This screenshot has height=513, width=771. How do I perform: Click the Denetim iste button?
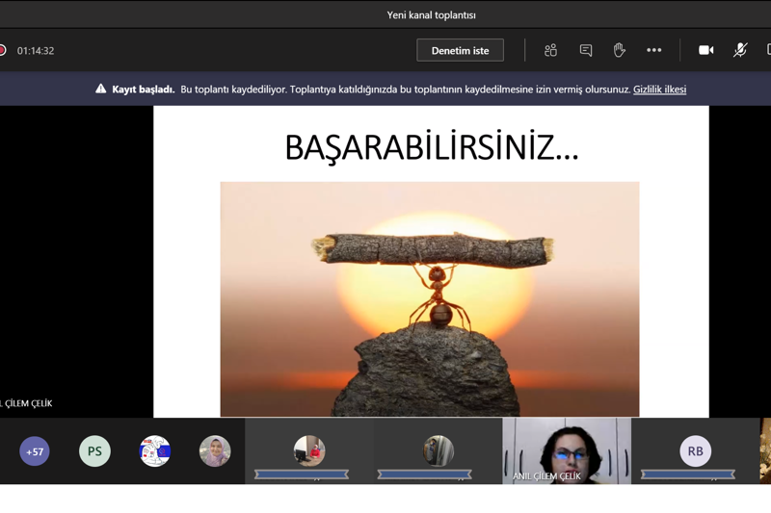coord(460,50)
